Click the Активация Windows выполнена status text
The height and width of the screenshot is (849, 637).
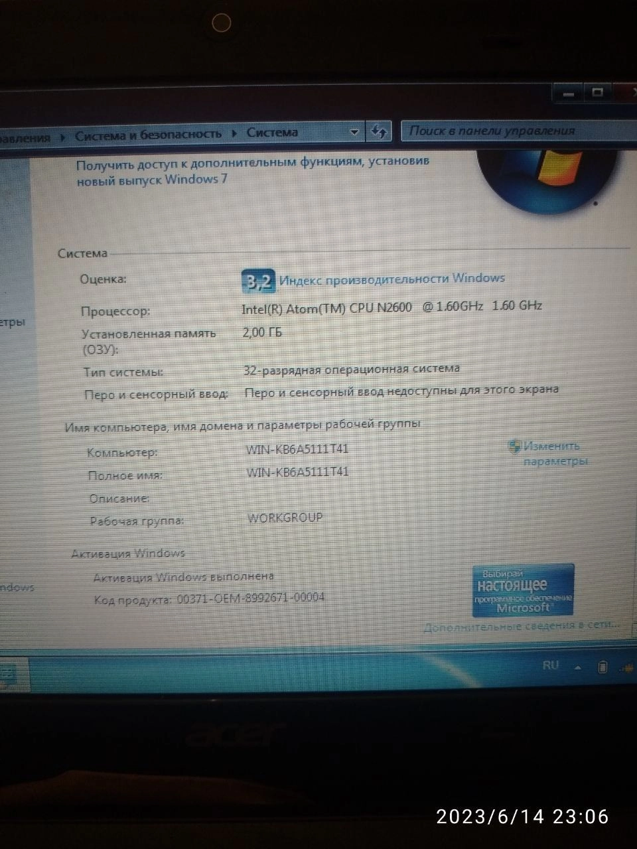[184, 577]
